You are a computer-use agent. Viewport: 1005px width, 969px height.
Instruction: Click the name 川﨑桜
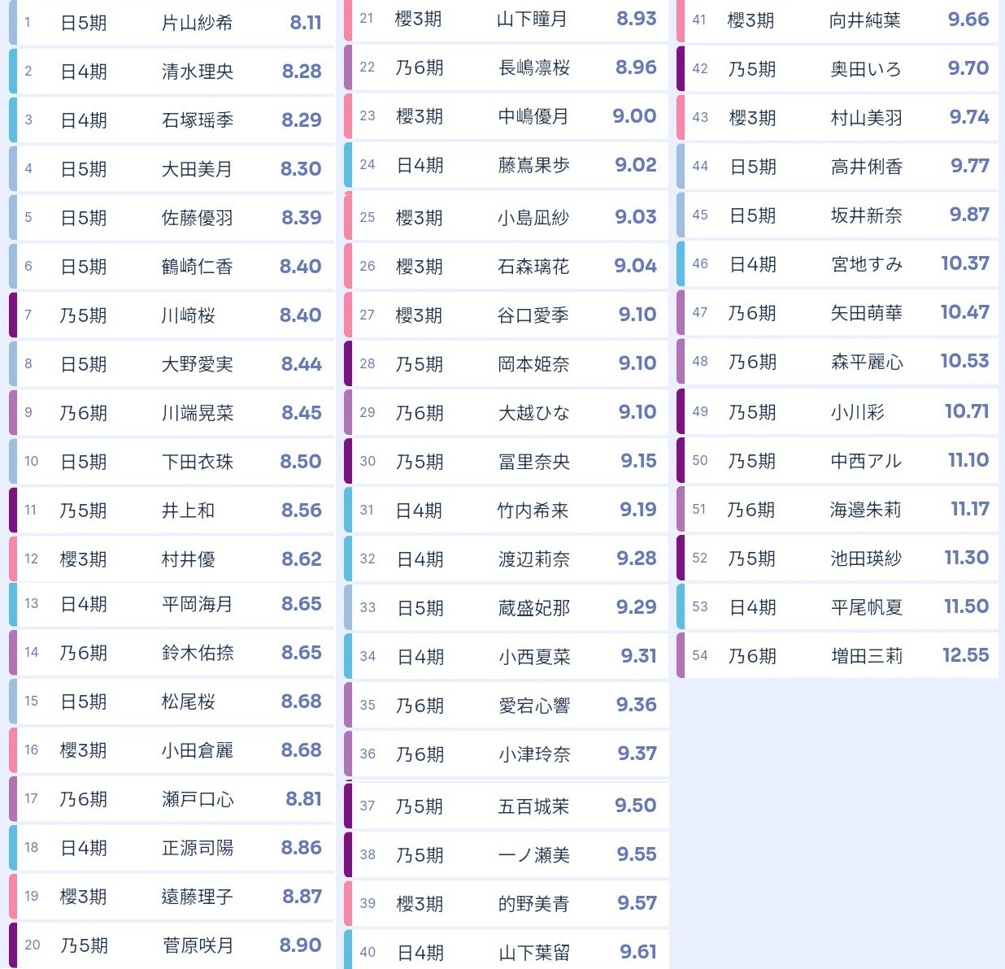coord(188,315)
